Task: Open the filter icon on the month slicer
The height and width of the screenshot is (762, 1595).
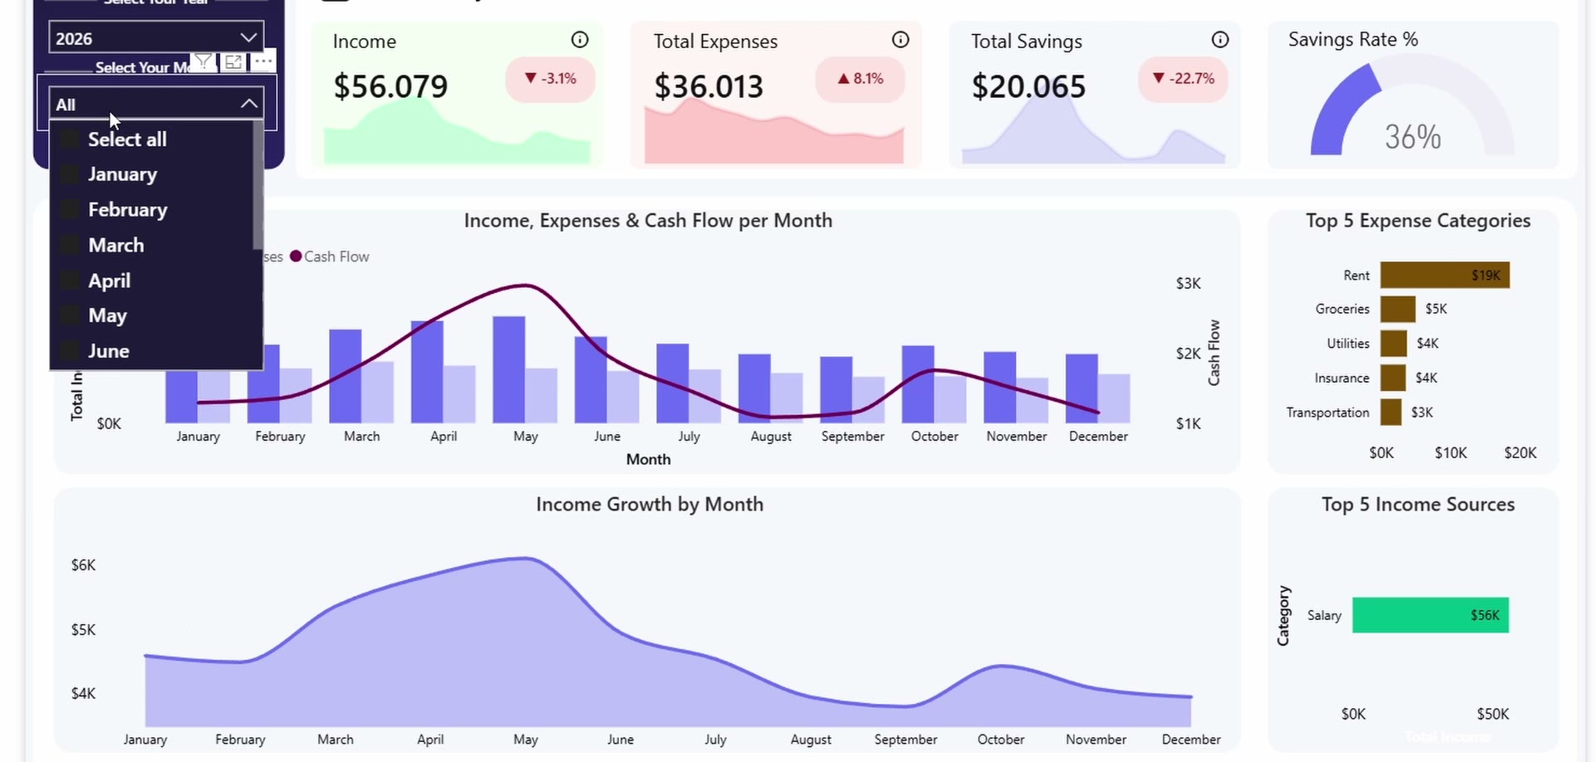Action: point(204,61)
